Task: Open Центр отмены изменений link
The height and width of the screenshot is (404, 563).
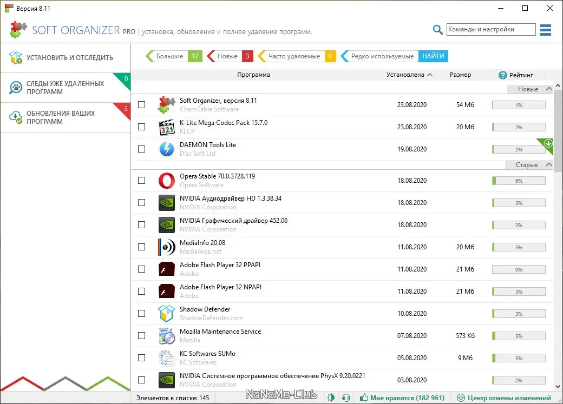Action: (x=506, y=397)
